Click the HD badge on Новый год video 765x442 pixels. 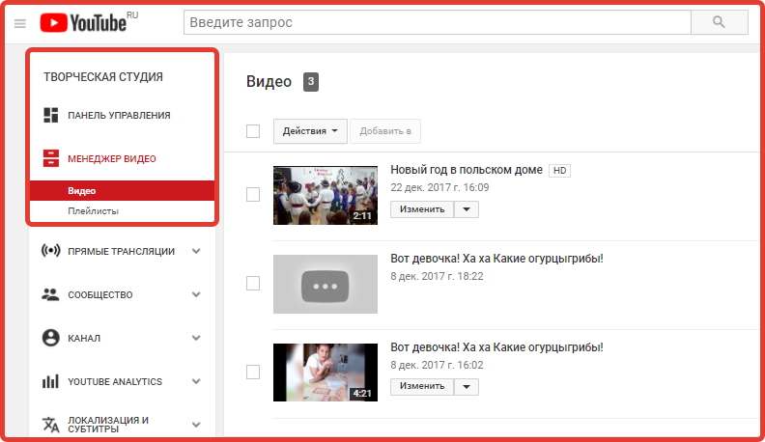point(559,171)
